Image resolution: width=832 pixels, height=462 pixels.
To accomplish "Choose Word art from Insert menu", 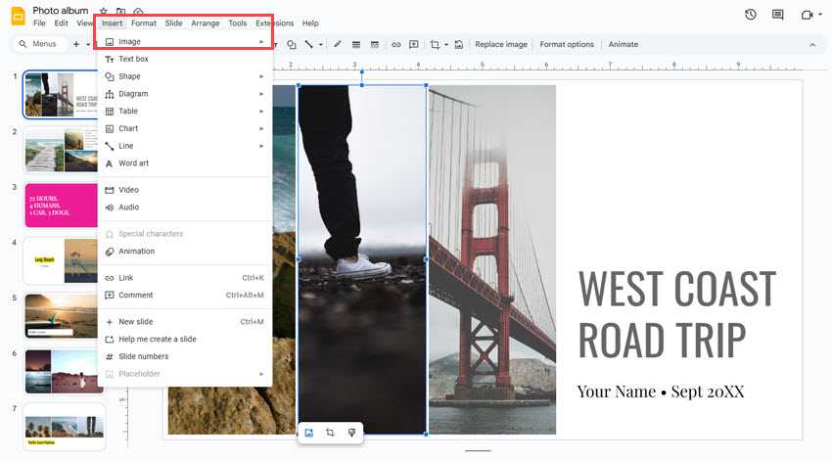I will (x=185, y=163).
